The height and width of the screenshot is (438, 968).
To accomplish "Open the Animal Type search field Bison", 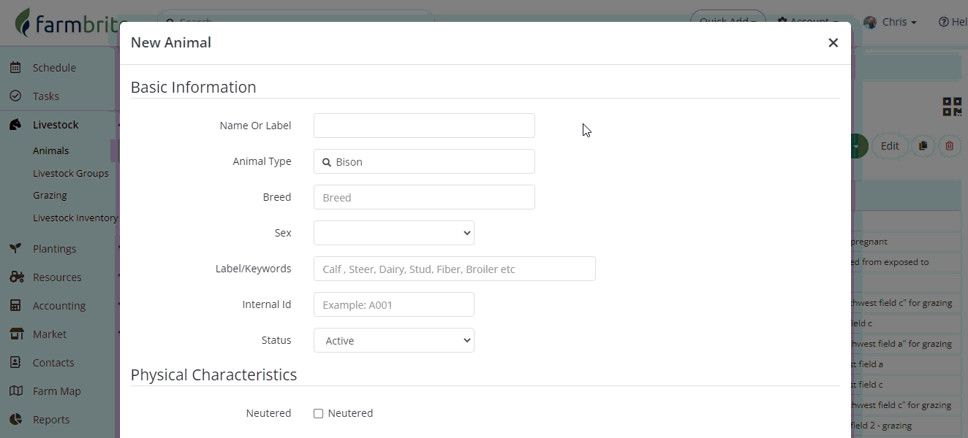I will coord(424,161).
